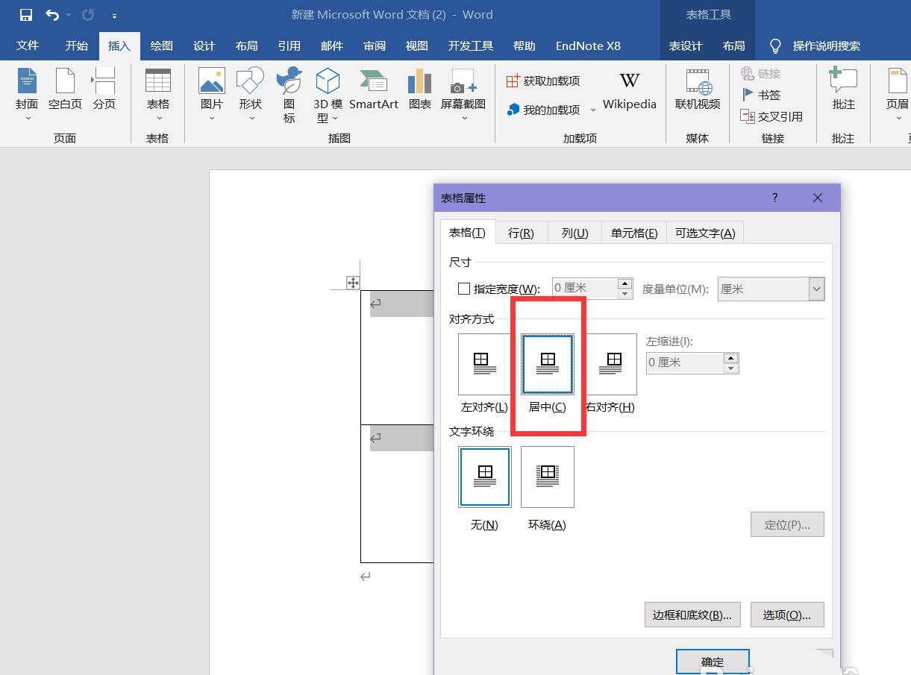Insert a 图表 chart
Image resolution: width=911 pixels, height=675 pixels.
point(420,90)
